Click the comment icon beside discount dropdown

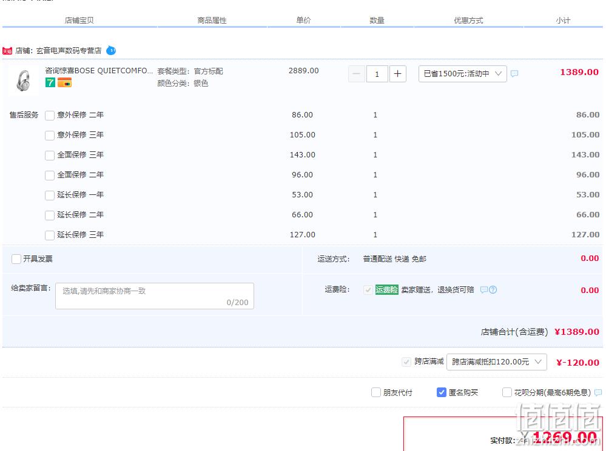point(514,73)
